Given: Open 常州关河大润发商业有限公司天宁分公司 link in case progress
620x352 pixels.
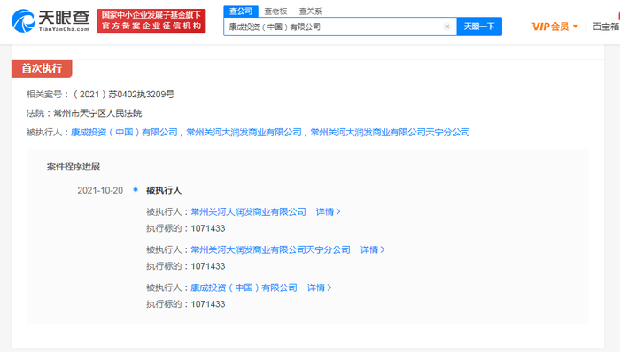Looking at the screenshot, I should pyautogui.click(x=270, y=249).
